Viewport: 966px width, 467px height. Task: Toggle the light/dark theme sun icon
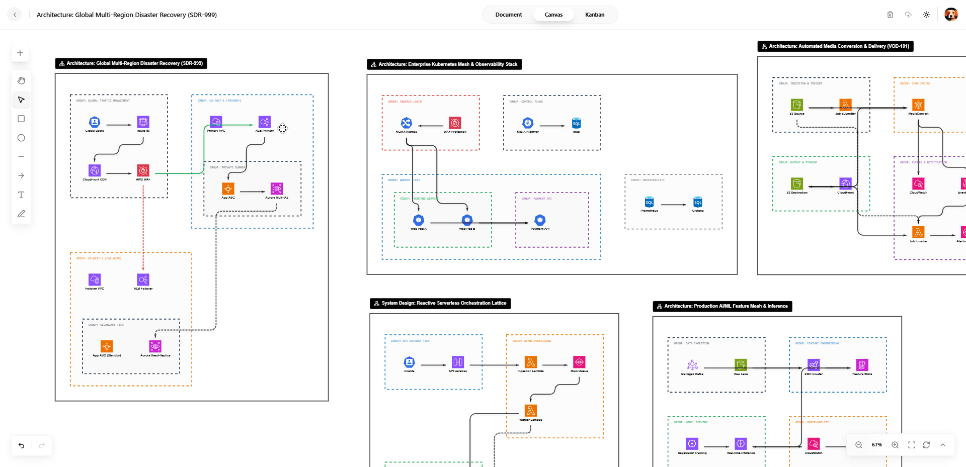[926, 15]
